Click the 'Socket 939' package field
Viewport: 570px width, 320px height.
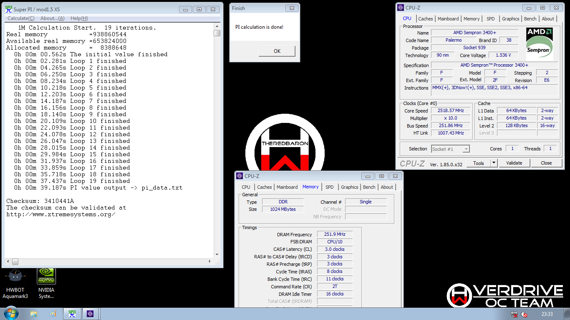474,47
